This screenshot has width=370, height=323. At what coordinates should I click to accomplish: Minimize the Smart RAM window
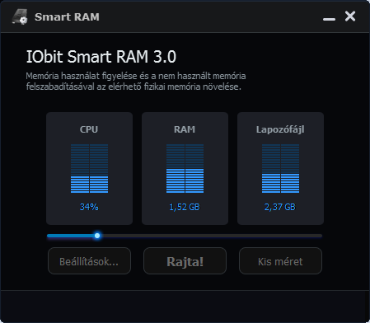tap(329, 19)
